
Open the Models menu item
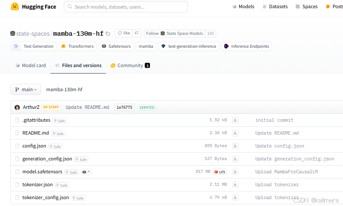coord(243,6)
